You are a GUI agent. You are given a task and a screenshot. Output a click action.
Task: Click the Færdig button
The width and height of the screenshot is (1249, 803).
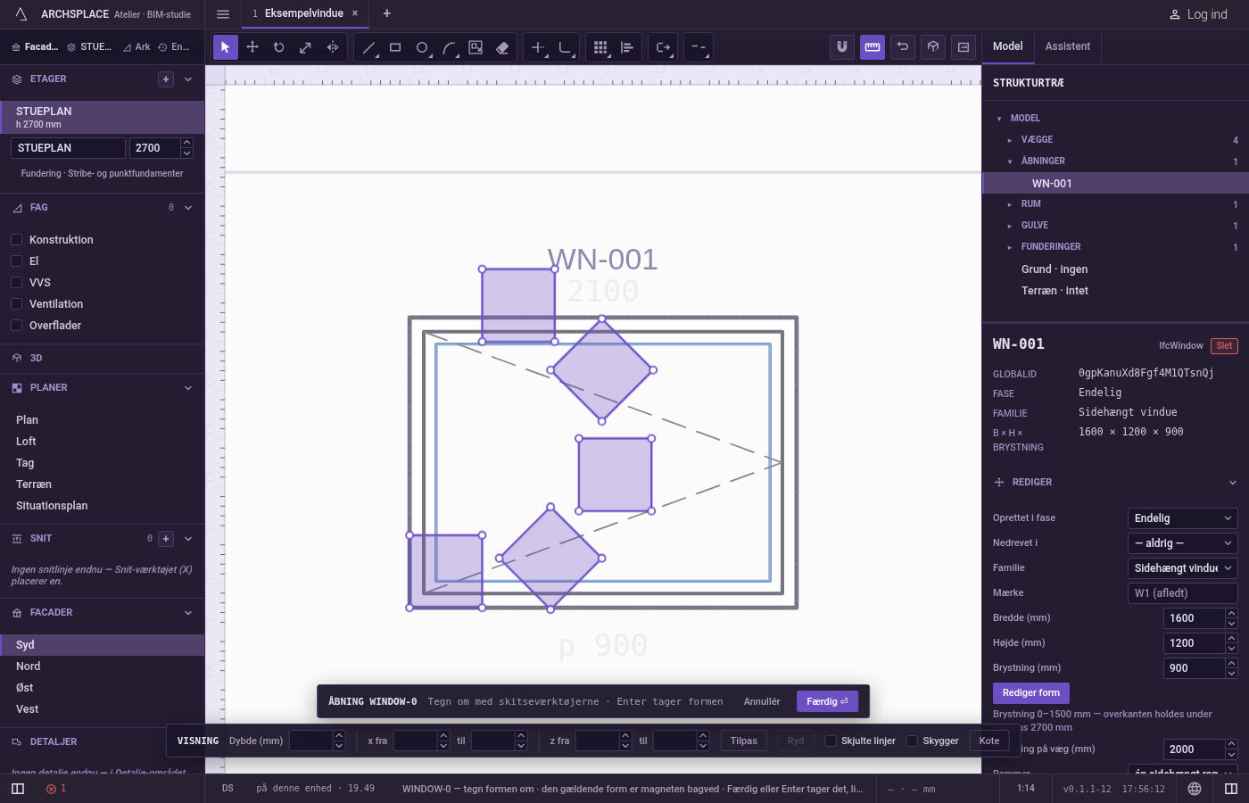click(x=827, y=701)
